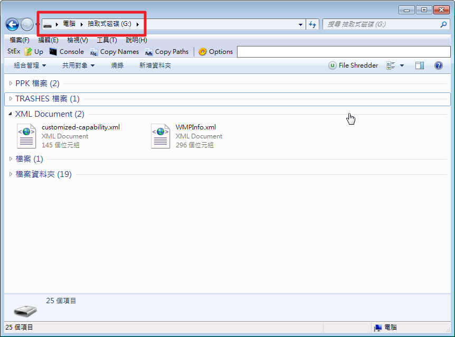The width and height of the screenshot is (455, 337).
Task: Open the 工具(T) menu
Action: click(107, 40)
